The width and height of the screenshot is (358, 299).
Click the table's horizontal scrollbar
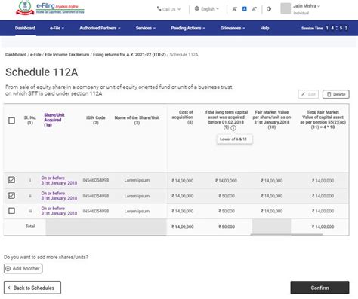pyautogui.click(x=286, y=235)
